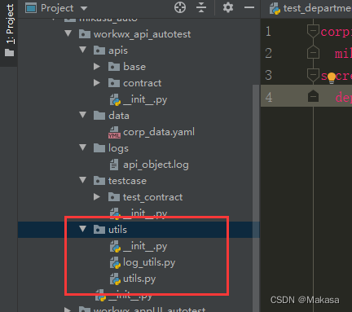
Task: Click the folder icon under Project tab
Action: [x=9, y=52]
